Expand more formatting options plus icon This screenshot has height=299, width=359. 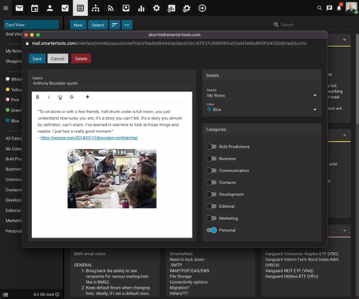(88, 97)
